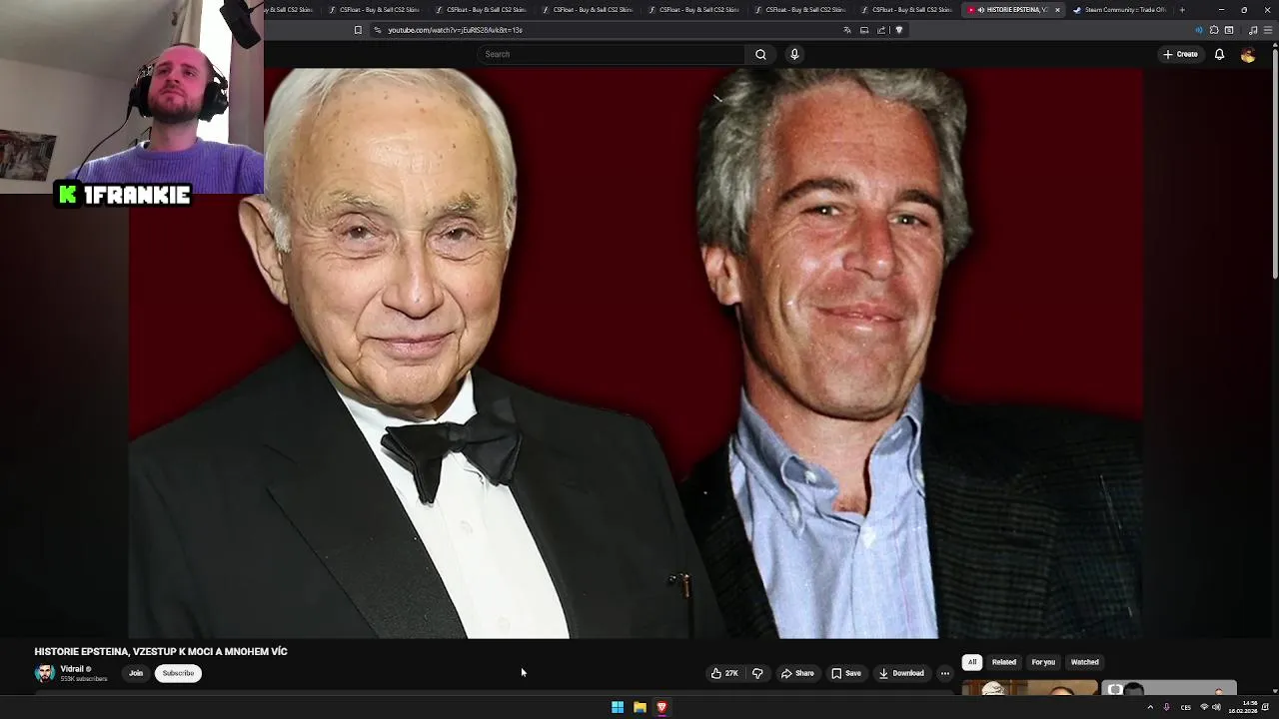This screenshot has height=719, width=1279.
Task: Like the video with 27K thumbs up
Action: tap(724, 673)
